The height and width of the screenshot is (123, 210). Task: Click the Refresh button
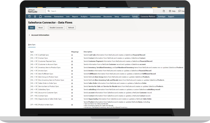point(71,28)
